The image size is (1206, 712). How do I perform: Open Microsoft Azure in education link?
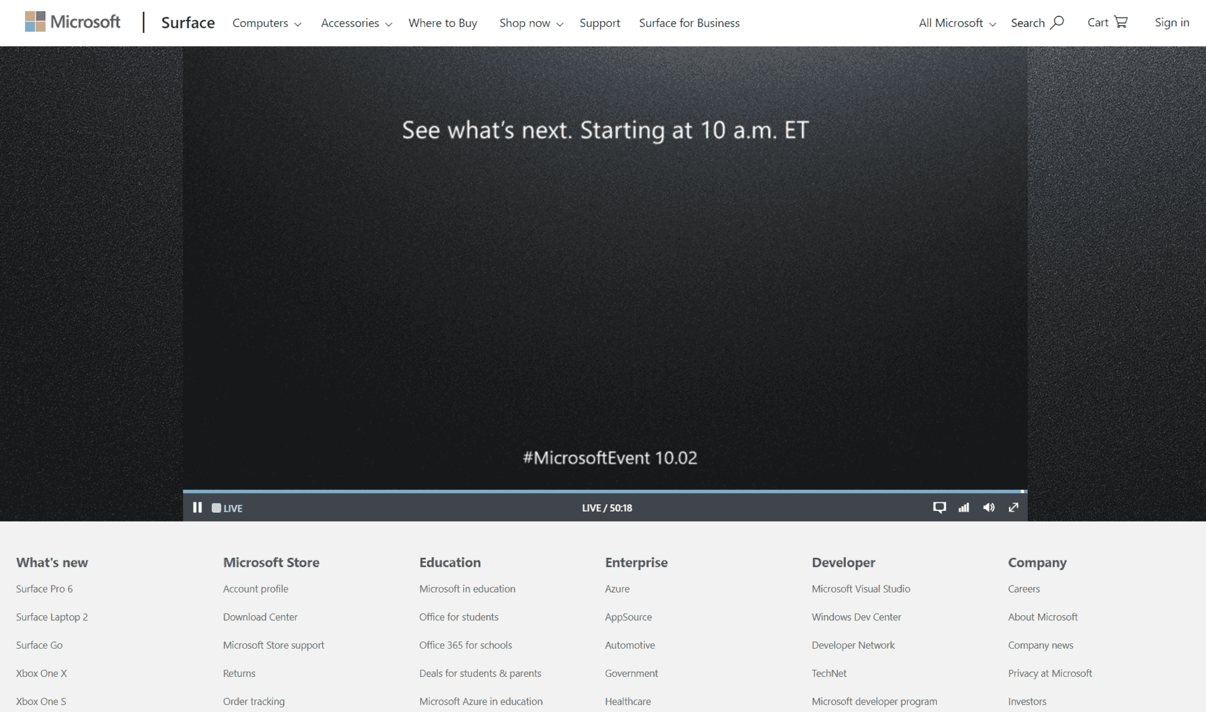point(481,701)
